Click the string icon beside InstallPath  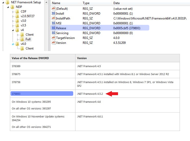point(54,18)
